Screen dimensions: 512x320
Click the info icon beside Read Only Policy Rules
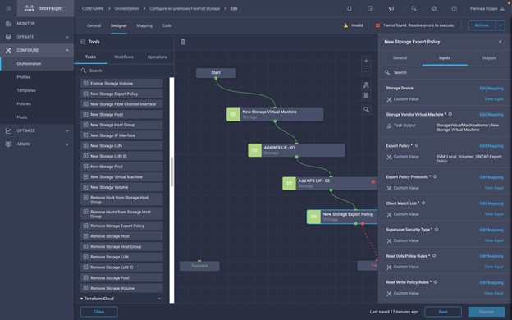point(434,256)
